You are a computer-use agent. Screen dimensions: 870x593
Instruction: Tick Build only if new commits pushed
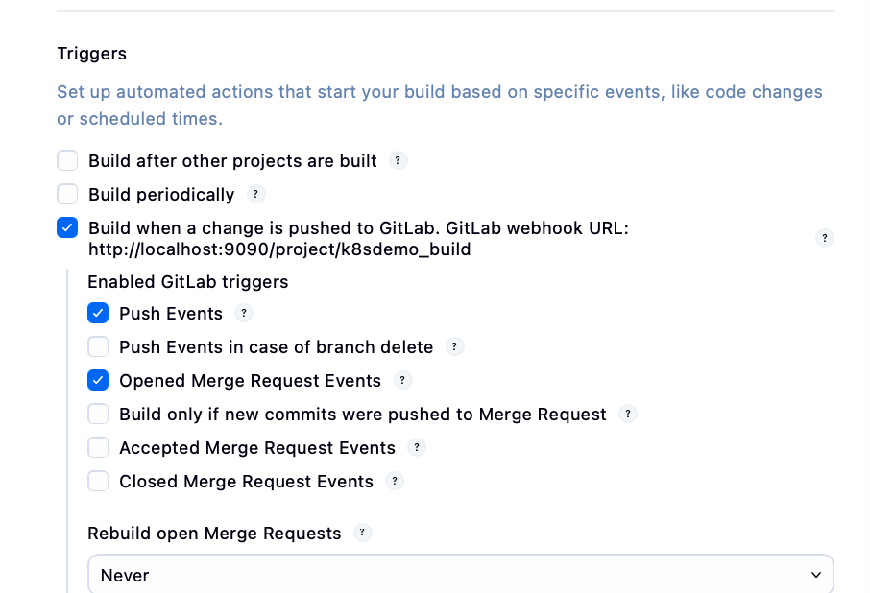(98, 414)
